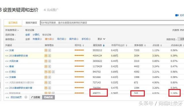184x107 pixels.
Task: Sort by 展现指数 down arrow
Action: point(104,45)
